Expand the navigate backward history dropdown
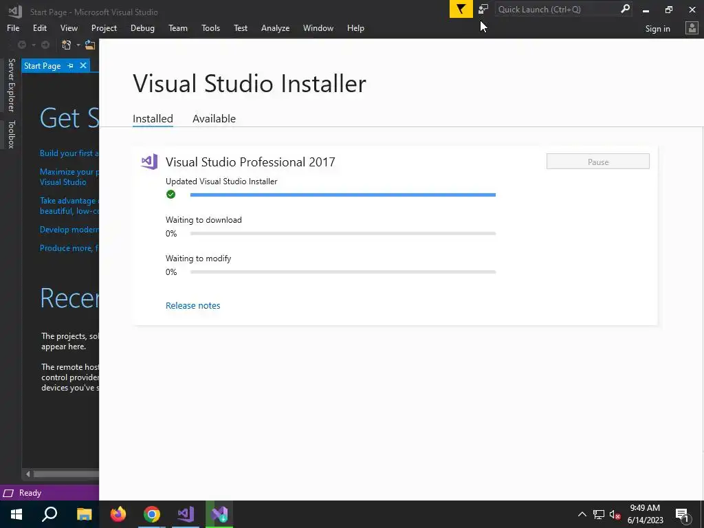 click(33, 45)
